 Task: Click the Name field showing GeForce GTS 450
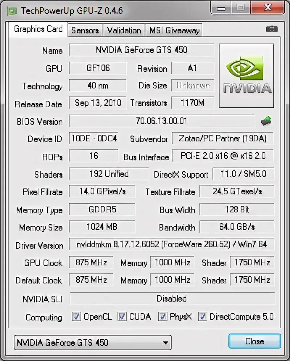[141, 50]
